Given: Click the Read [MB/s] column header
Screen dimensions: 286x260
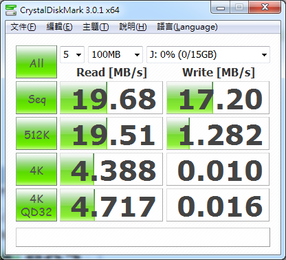Looking at the screenshot, I should 111,73.
